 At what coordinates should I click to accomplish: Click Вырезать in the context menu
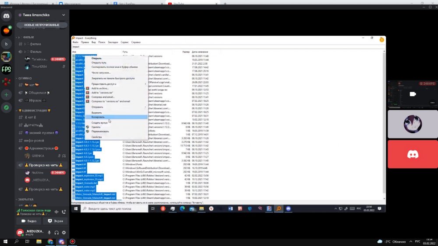[x=117, y=113]
